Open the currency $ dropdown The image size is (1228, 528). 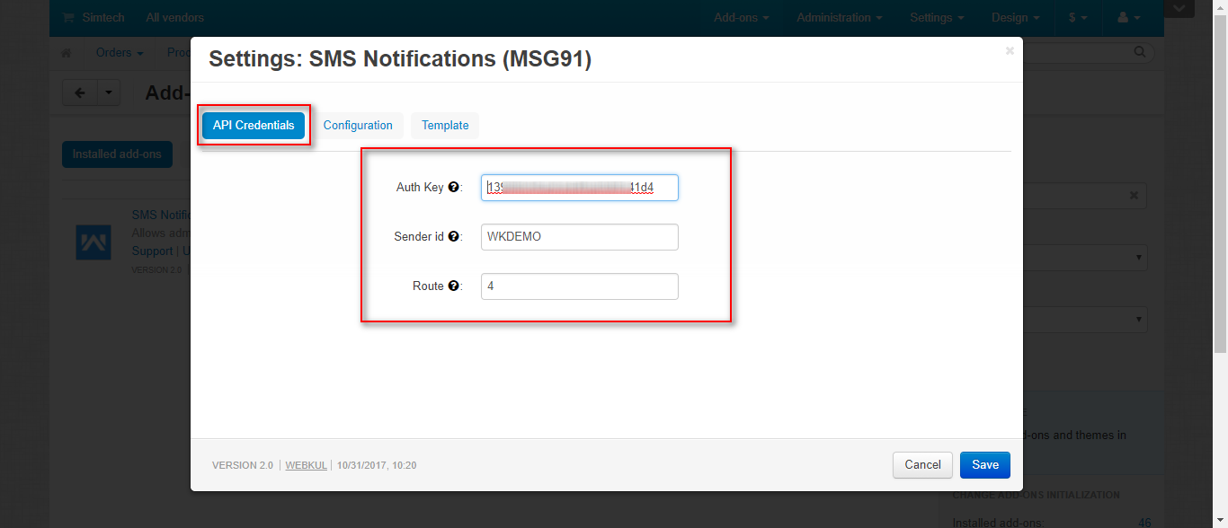point(1078,18)
